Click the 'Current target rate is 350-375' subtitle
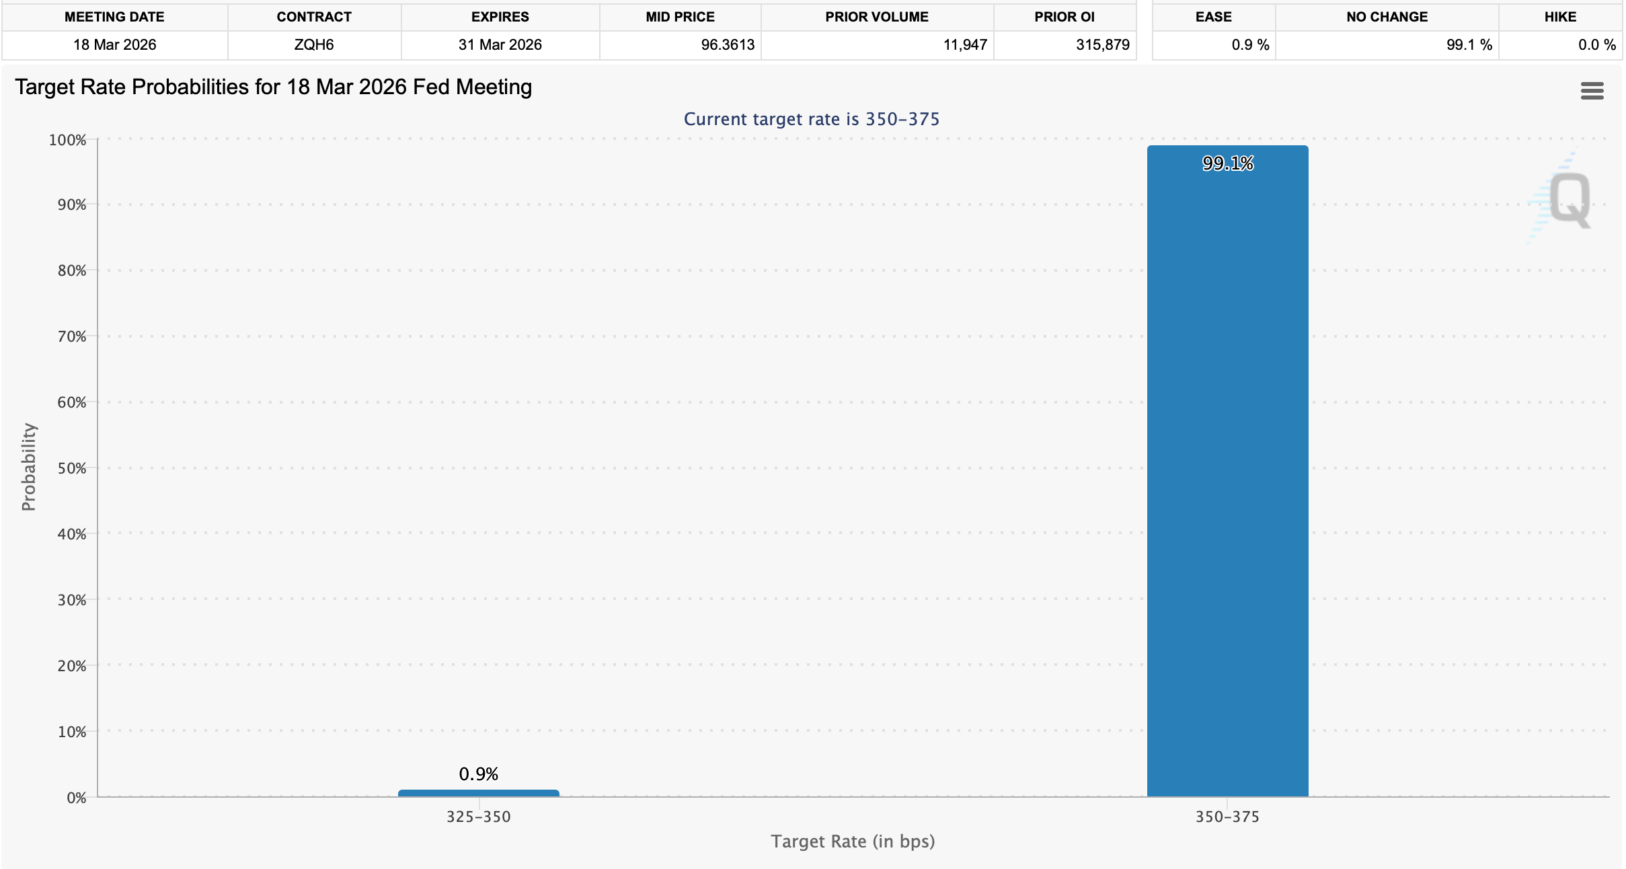The height and width of the screenshot is (869, 1626). coord(811,119)
